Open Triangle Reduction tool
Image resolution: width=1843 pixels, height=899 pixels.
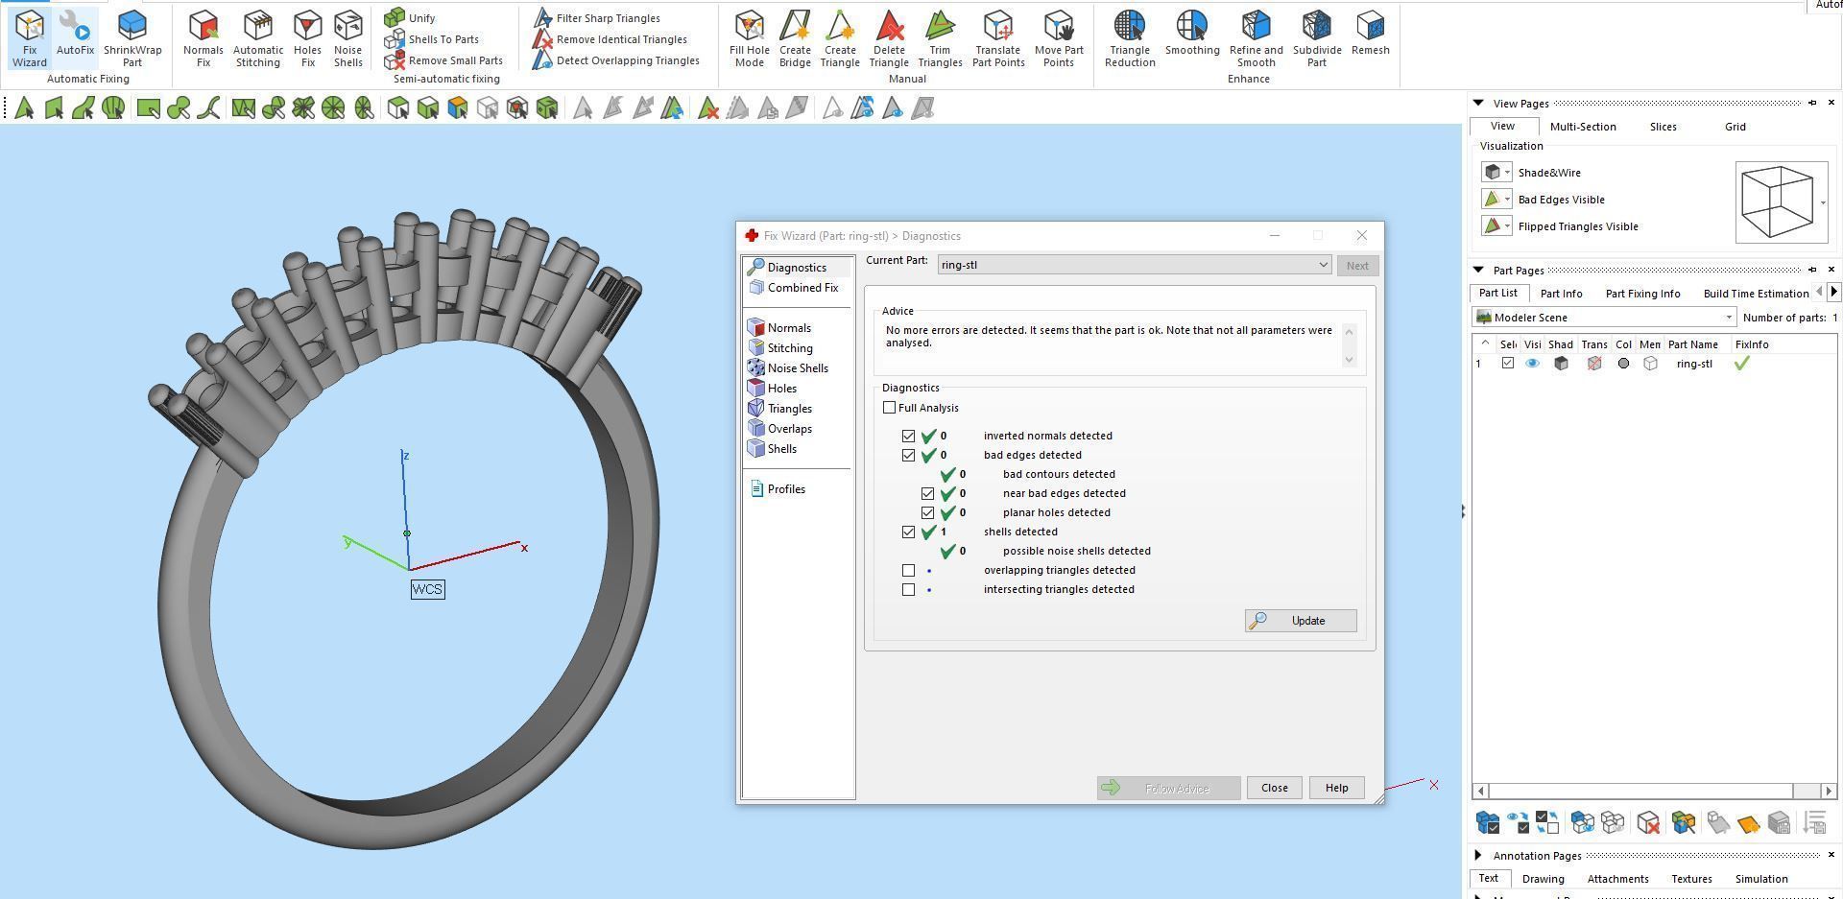coord(1130,38)
